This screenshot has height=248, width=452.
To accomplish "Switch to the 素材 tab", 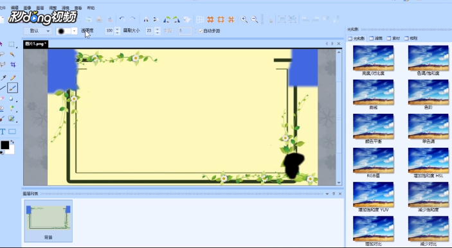I will [x=393, y=38].
